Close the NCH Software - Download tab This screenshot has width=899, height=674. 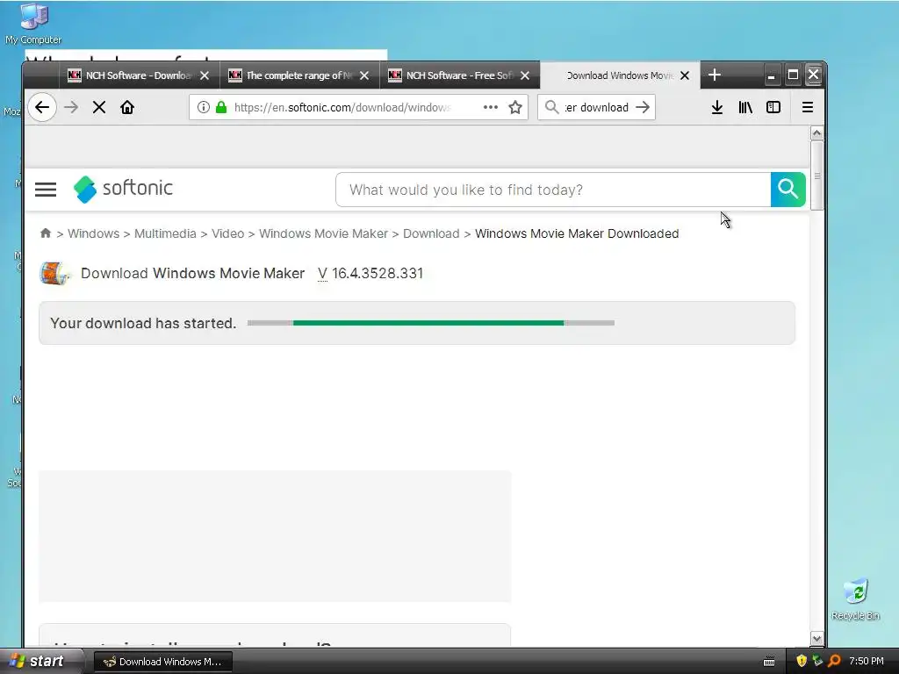coord(204,75)
